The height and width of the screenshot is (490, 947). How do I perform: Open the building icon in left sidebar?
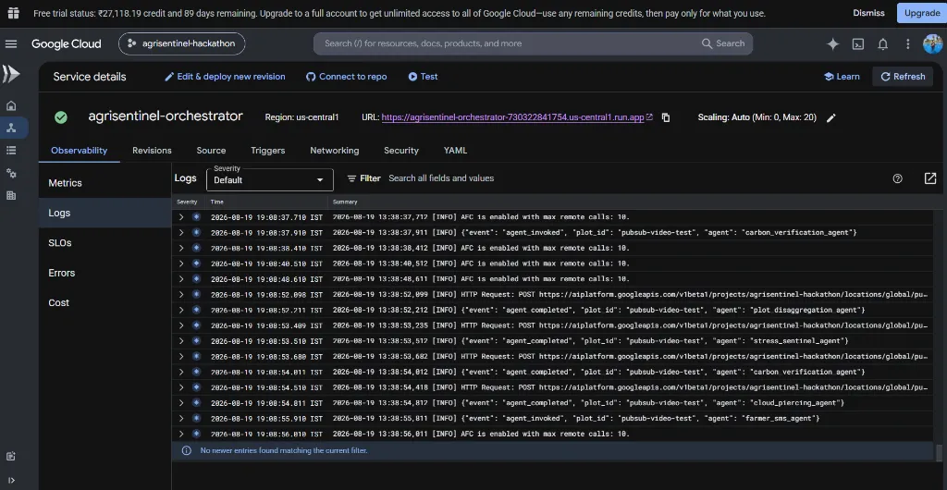pyautogui.click(x=11, y=195)
